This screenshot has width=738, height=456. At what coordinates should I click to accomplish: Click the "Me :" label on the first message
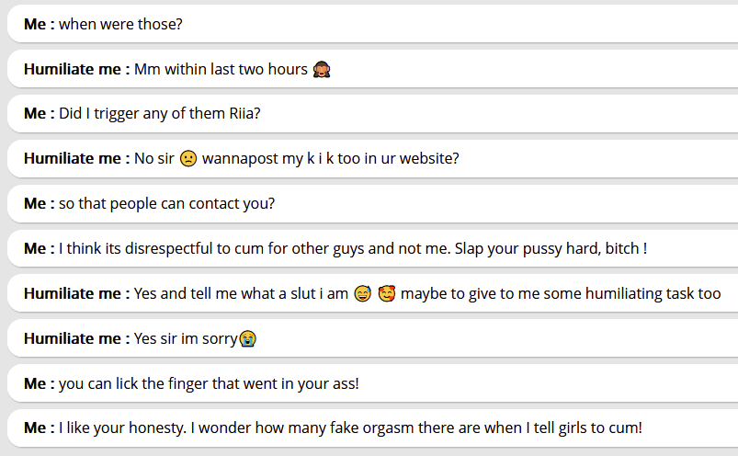coord(40,24)
